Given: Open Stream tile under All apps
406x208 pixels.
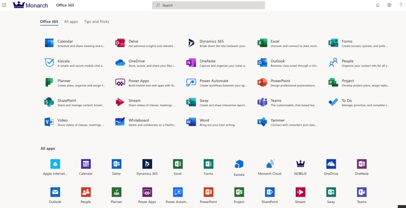Looking at the screenshot, I should point(301,195).
